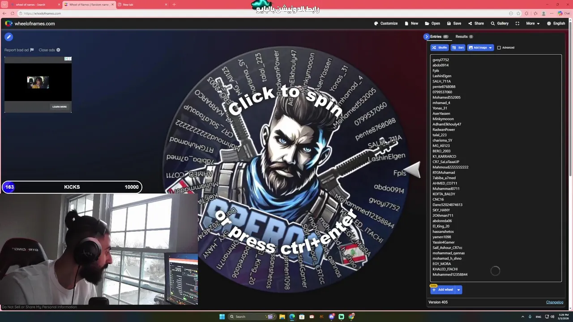Open the Copilot Chat button
Image resolution: width=573 pixels, height=322 pixels.
(564, 13)
